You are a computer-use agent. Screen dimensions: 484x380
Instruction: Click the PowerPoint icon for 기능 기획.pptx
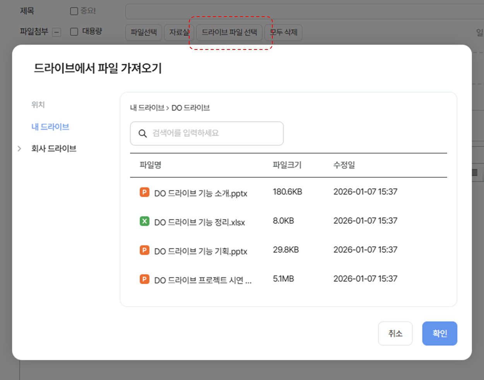[x=144, y=250]
